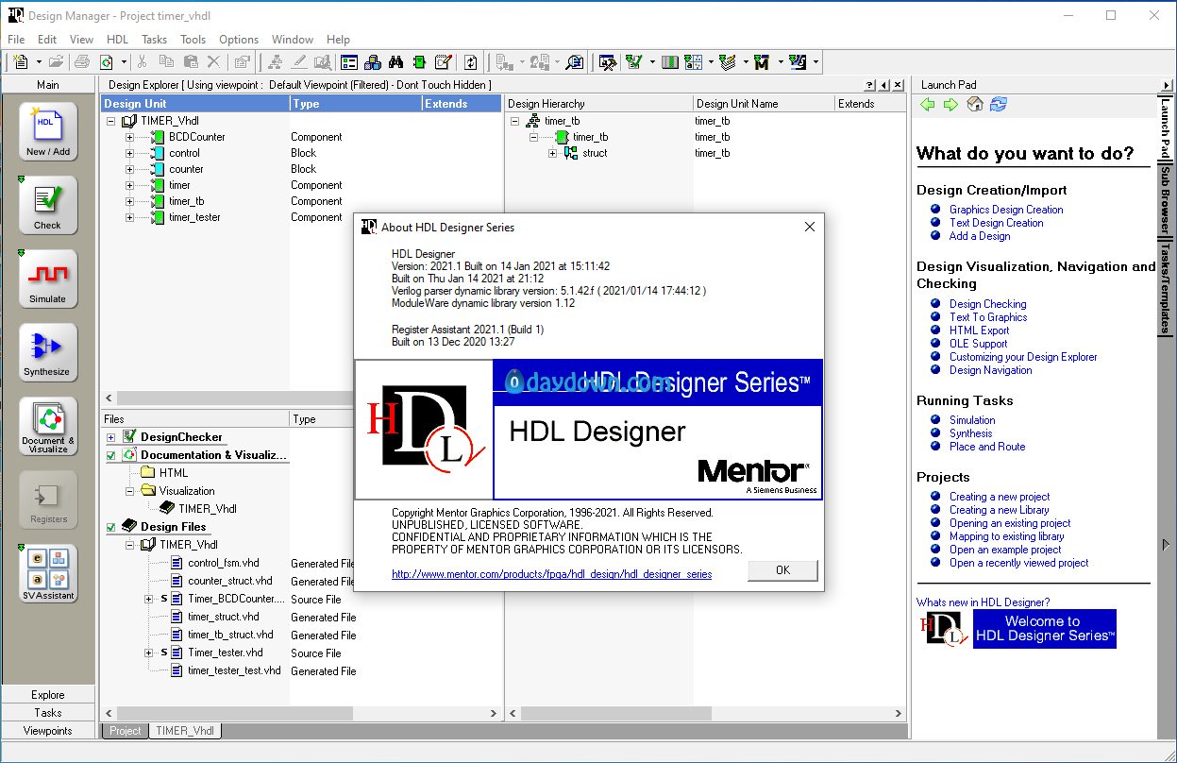Open the mentor.com product link

(552, 574)
